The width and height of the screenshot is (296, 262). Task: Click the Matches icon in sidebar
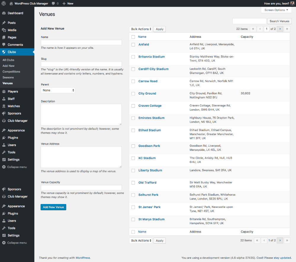click(x=4, y=106)
